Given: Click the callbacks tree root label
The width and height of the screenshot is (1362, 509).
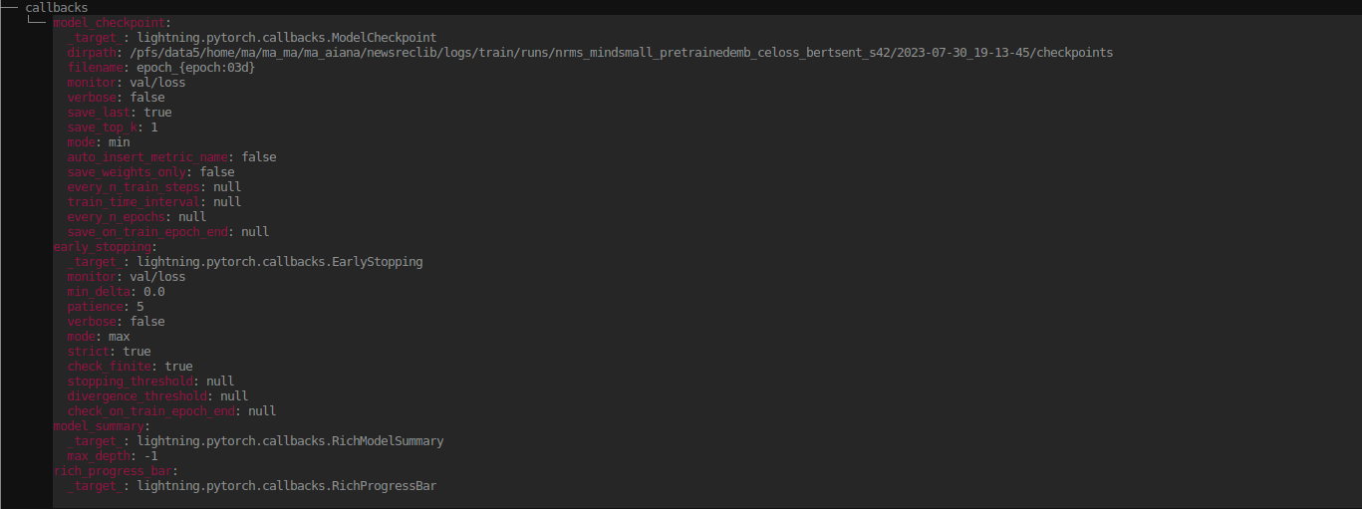Looking at the screenshot, I should [56, 8].
